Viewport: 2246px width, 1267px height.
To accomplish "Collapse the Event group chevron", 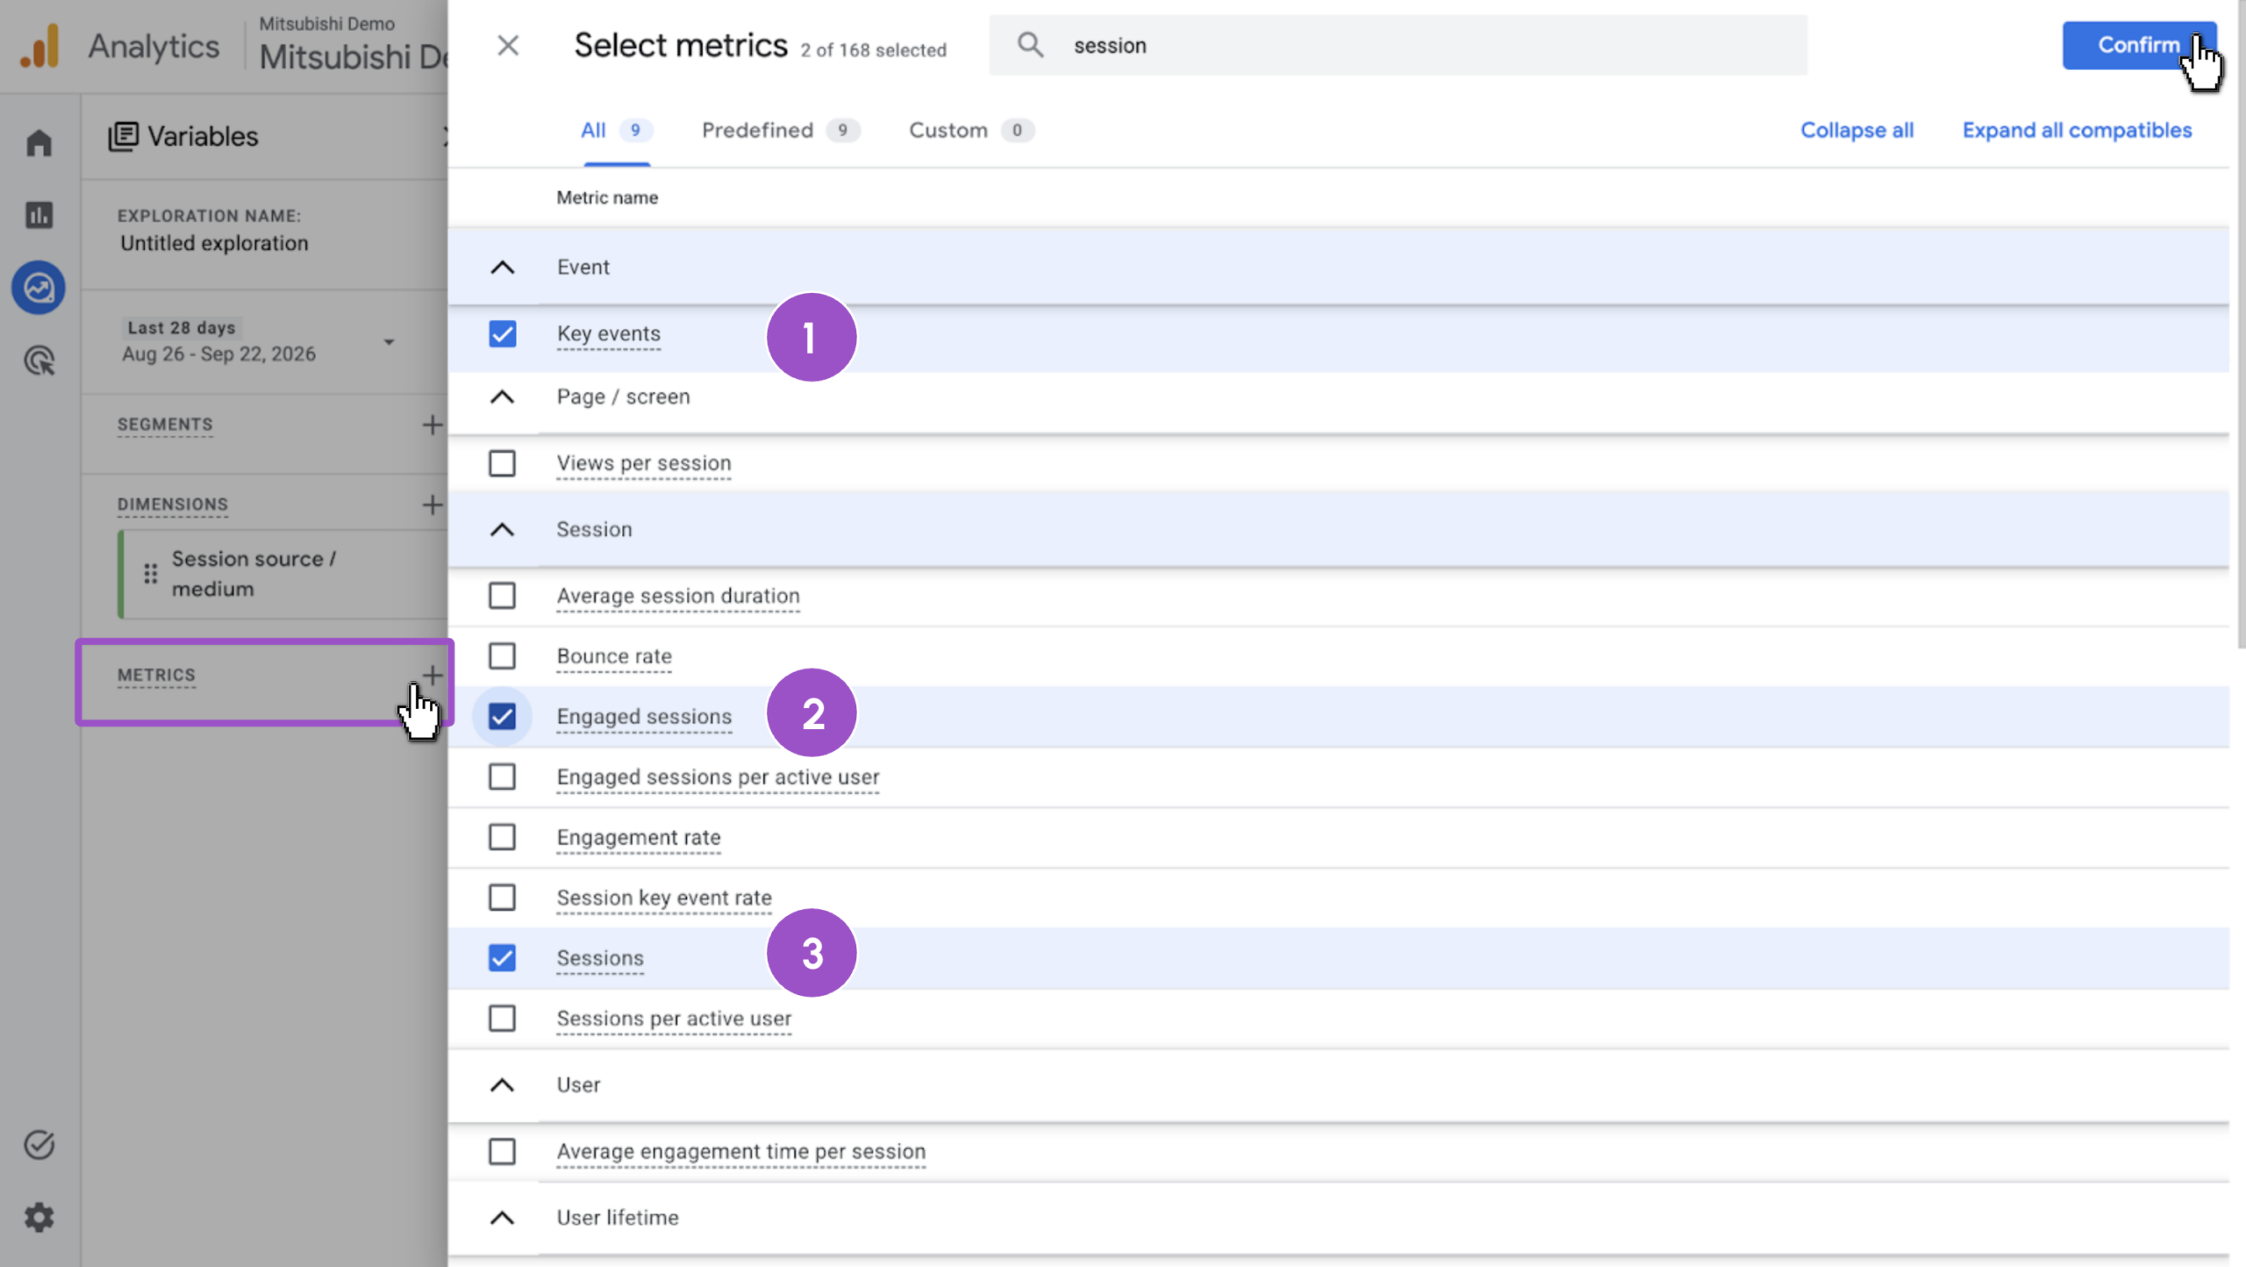I will click(502, 268).
